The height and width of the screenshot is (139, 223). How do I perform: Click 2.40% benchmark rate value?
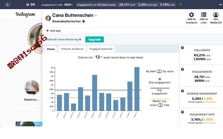208,120
